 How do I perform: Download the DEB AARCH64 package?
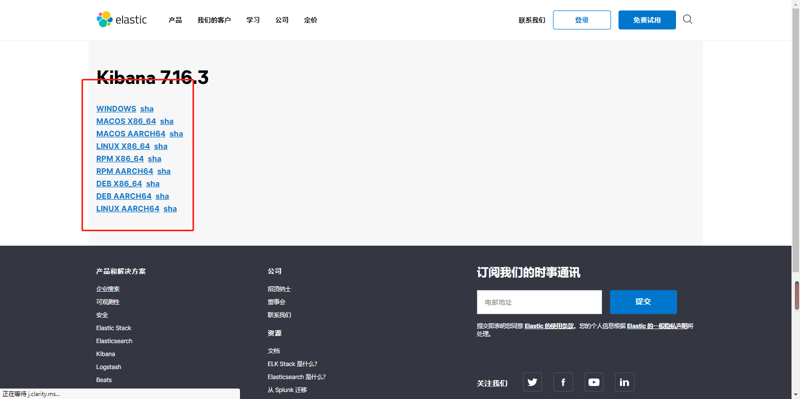pyautogui.click(x=123, y=196)
